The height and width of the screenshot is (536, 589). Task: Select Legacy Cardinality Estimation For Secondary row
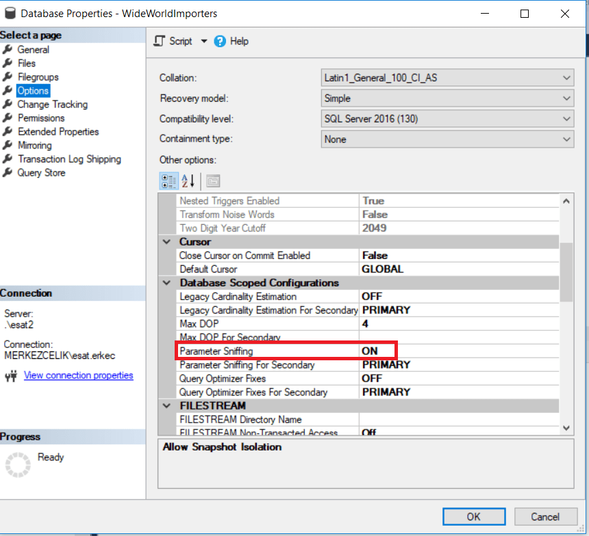[367, 310]
